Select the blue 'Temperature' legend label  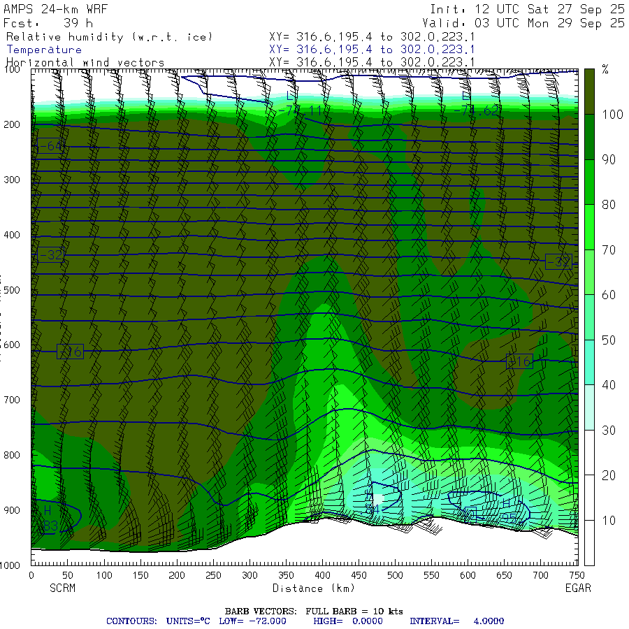point(44,50)
